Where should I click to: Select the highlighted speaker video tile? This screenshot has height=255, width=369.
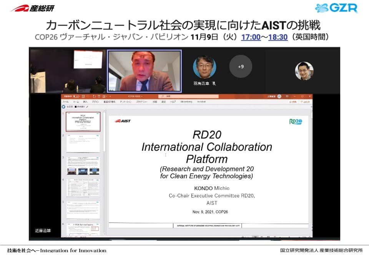pyautogui.click(x=144, y=71)
